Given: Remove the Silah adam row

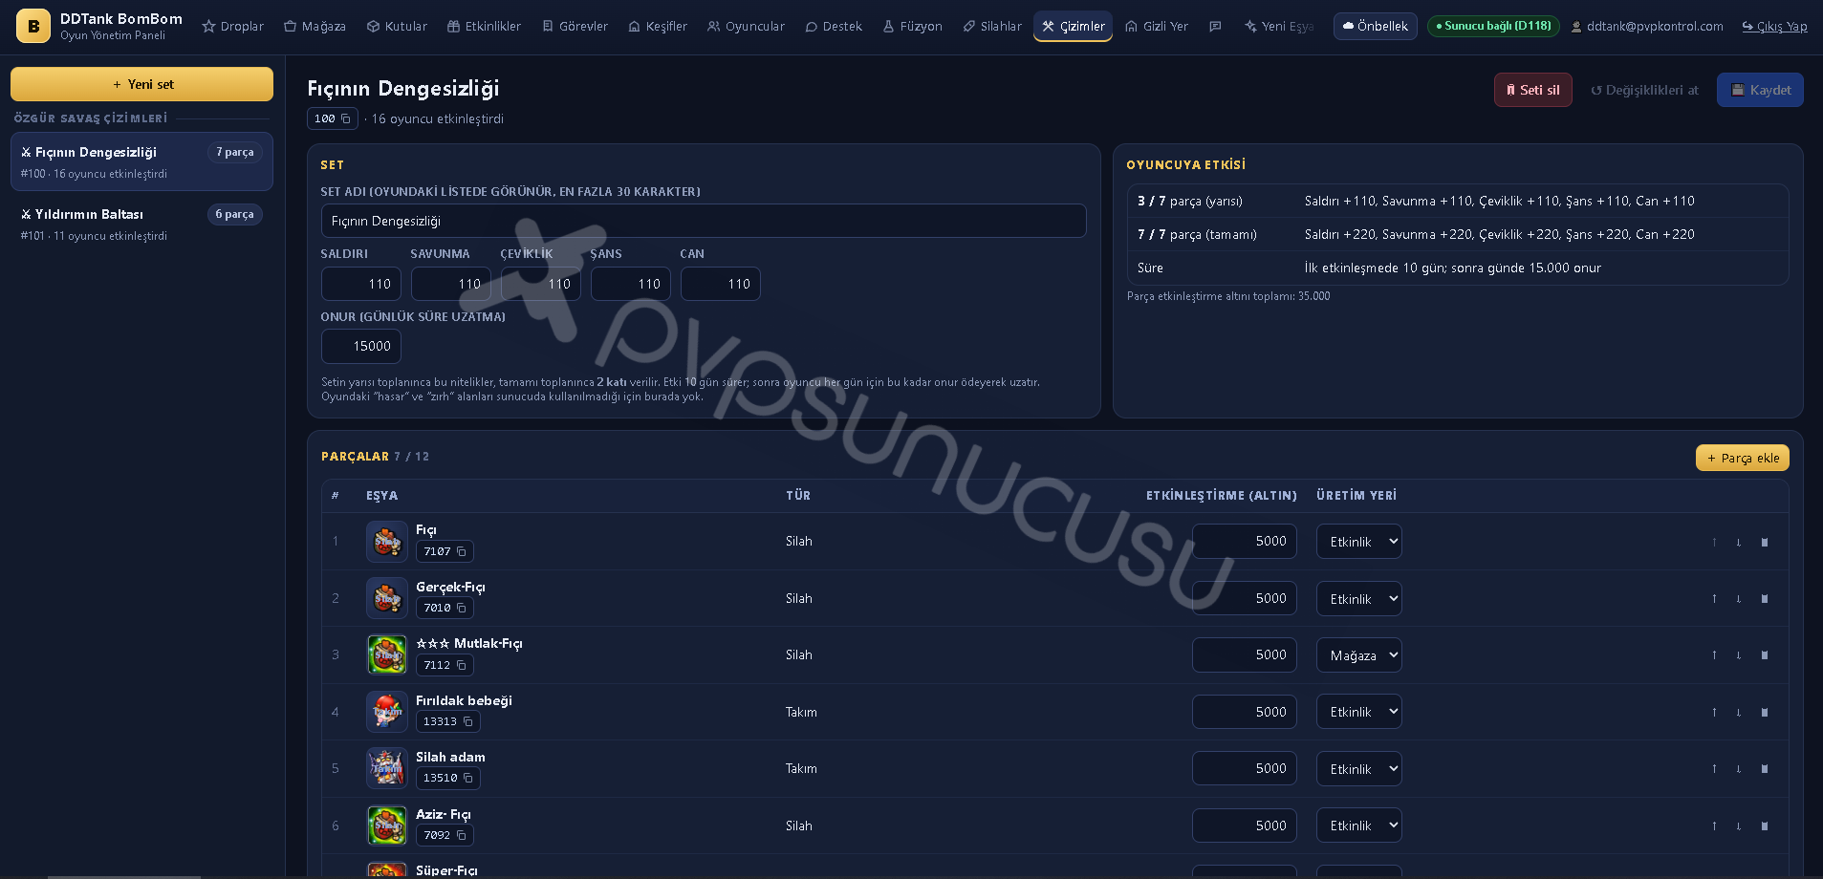Looking at the screenshot, I should 1765,769.
